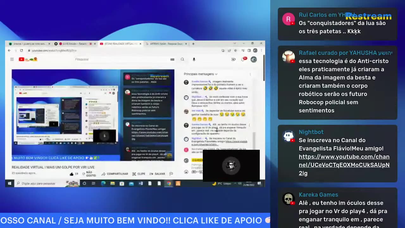The image size is (405, 228).
Task: Start voice search with the microphone icon
Action: click(x=194, y=59)
